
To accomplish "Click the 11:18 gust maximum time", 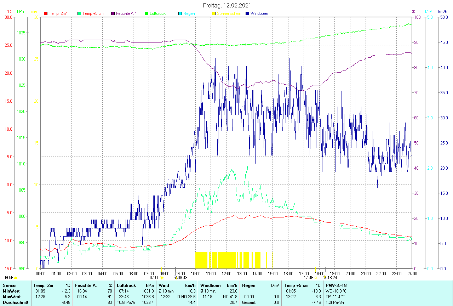I will coord(207,297).
